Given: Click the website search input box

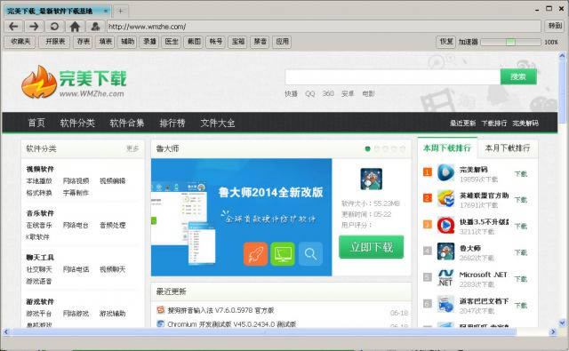Looking at the screenshot, I should pos(393,77).
